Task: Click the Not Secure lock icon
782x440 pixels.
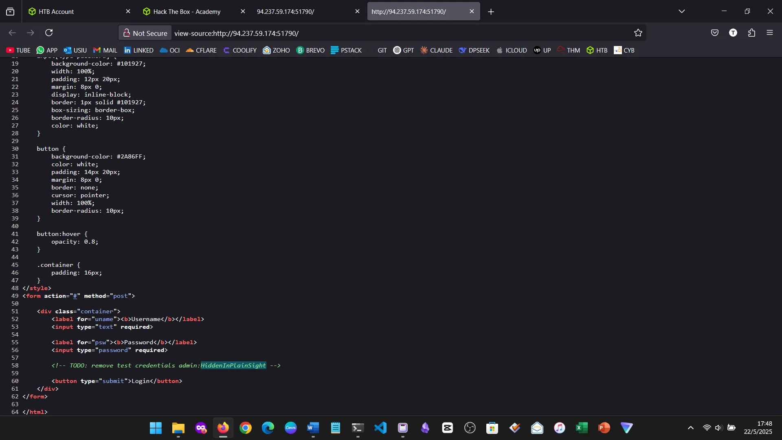Action: click(127, 33)
